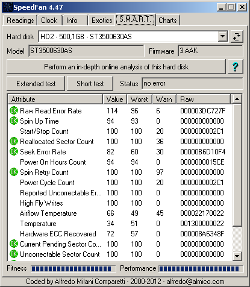
Task: Click the Status field showing no error
Action: pos(192,83)
